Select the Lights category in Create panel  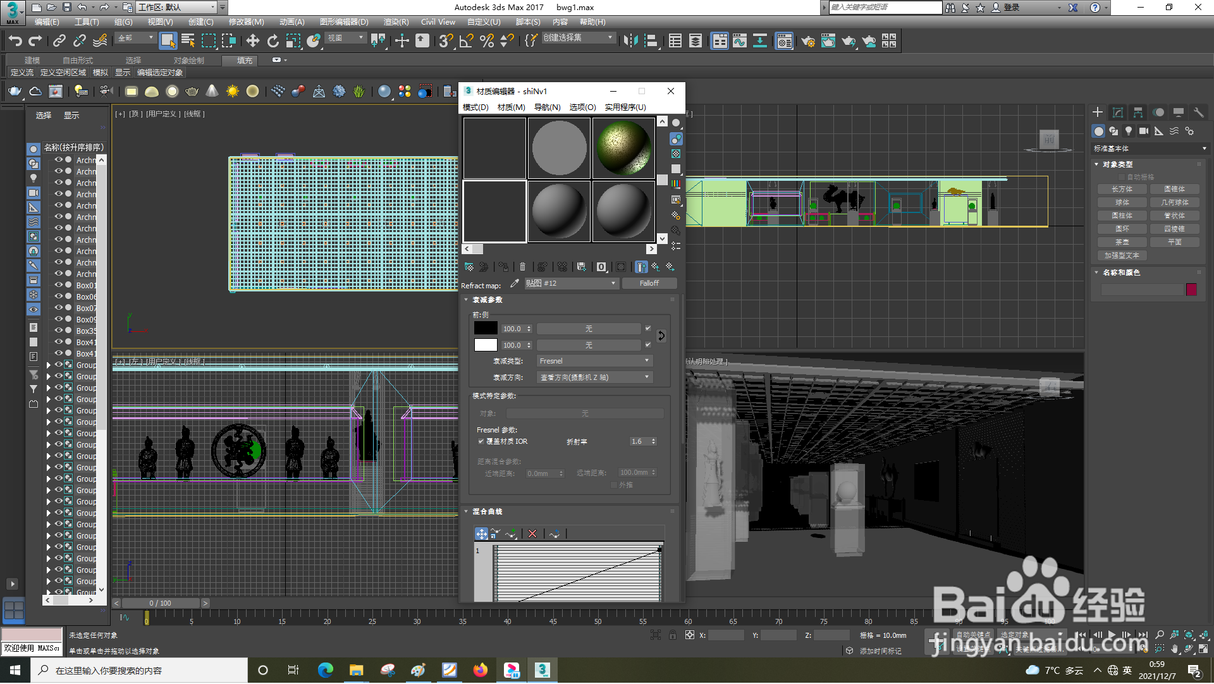1129,131
